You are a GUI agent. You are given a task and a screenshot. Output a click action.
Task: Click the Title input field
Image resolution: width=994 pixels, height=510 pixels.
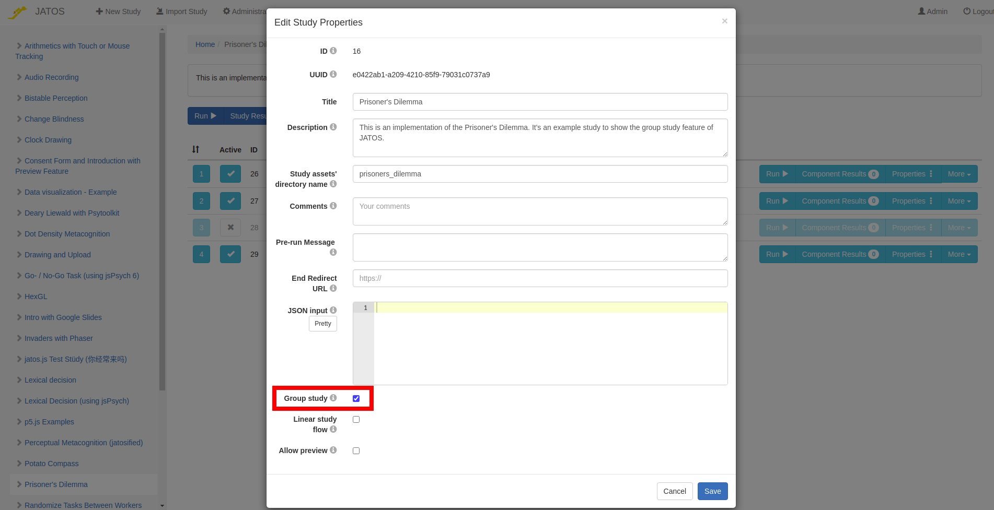540,102
